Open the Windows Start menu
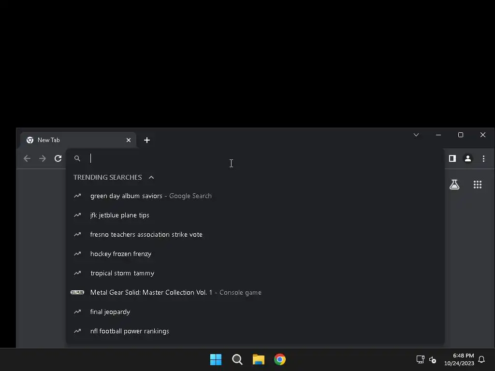Screen dimensions: 495x371 [216, 359]
